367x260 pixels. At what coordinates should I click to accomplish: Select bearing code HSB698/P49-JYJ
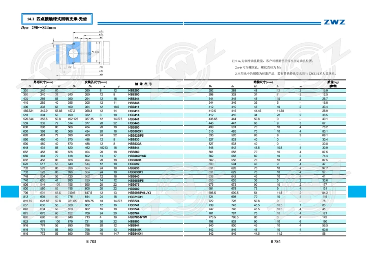(139, 193)
